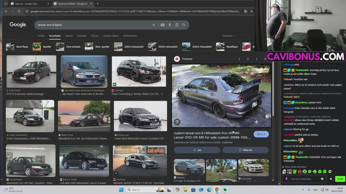346x194 pixels.
Task: Open Task View from the taskbar
Action: [169, 190]
